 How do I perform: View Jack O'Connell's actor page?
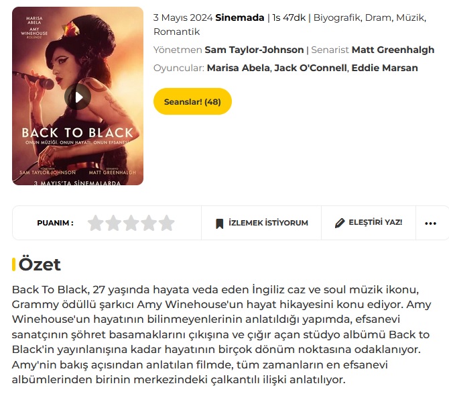[310, 68]
